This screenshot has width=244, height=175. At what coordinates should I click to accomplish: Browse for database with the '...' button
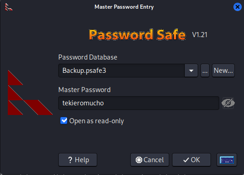(205, 71)
